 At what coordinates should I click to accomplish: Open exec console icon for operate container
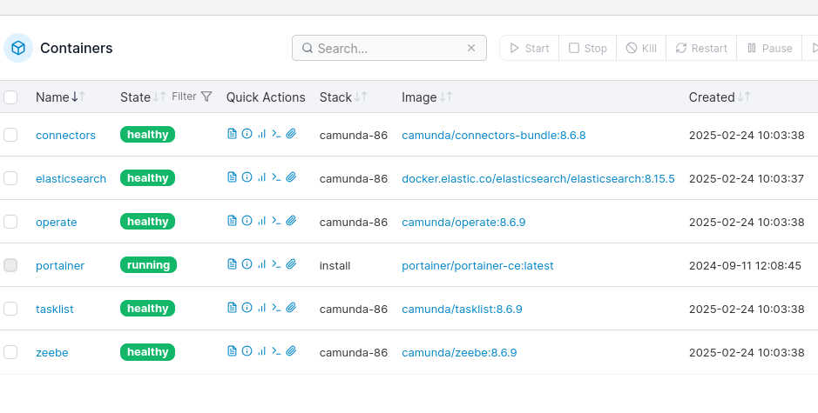coord(276,221)
